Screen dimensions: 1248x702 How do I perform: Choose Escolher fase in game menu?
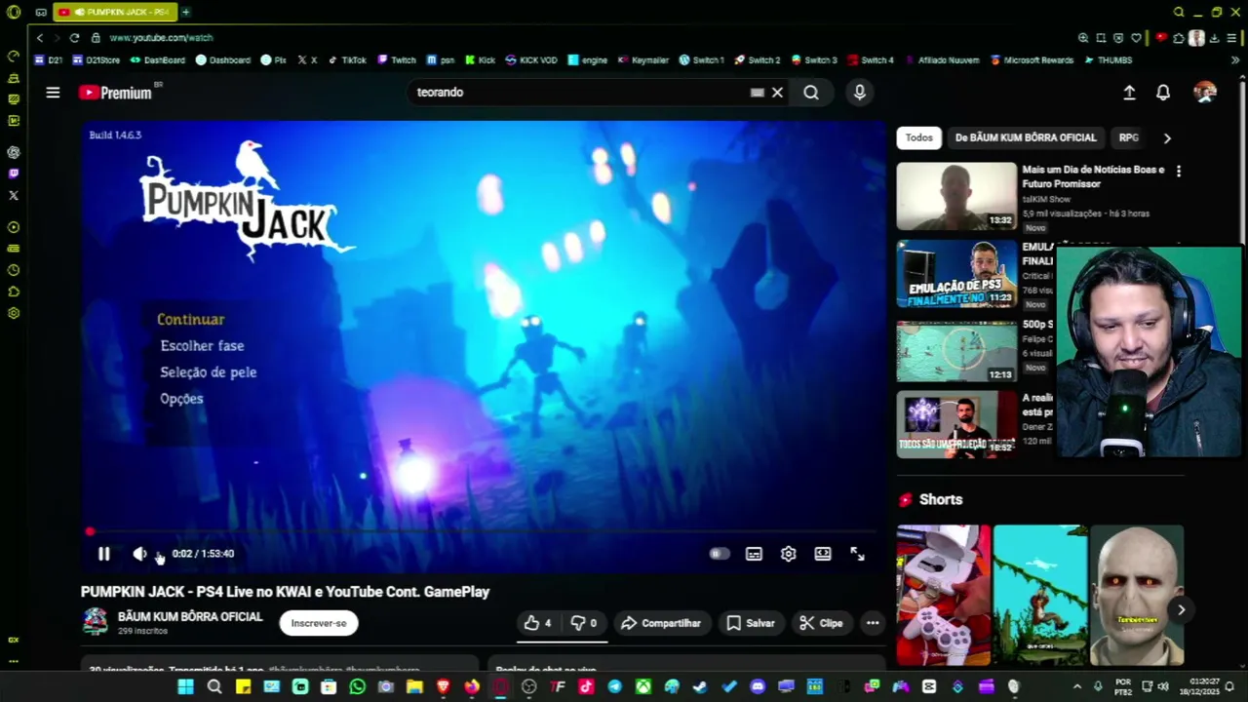tap(202, 346)
